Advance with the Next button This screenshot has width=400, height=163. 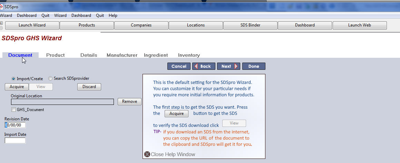coord(228,66)
